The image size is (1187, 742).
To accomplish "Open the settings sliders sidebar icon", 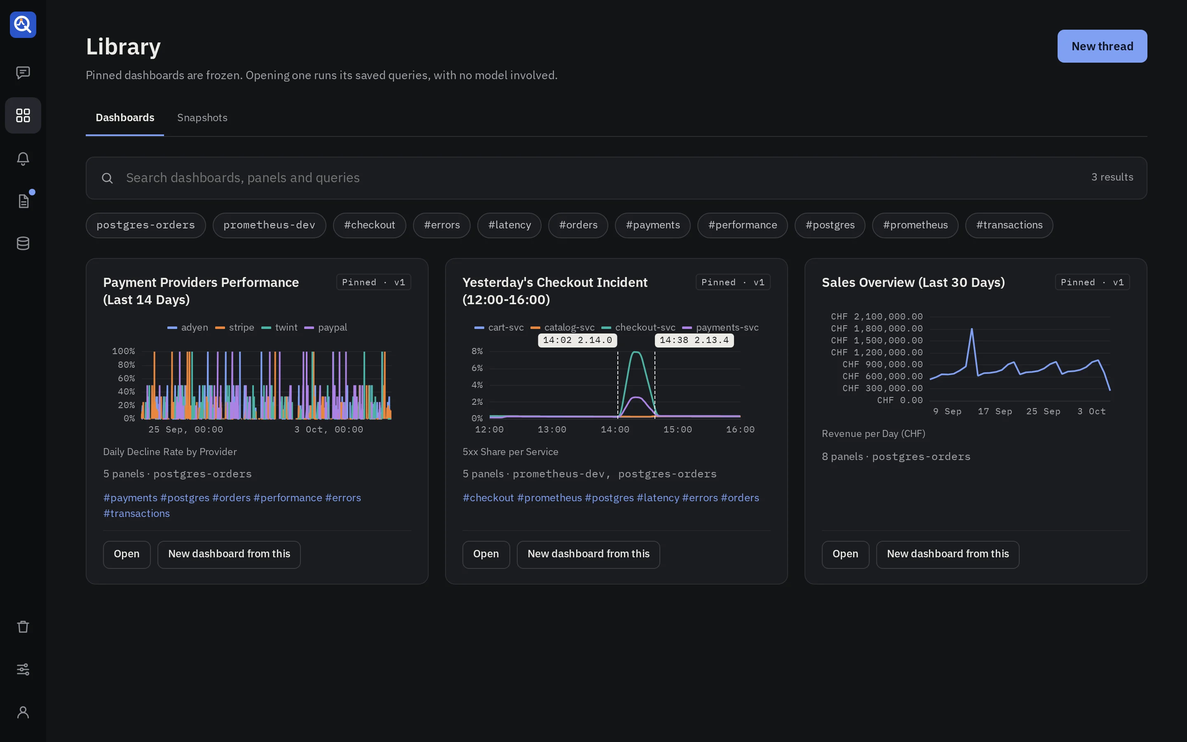I will point(23,669).
